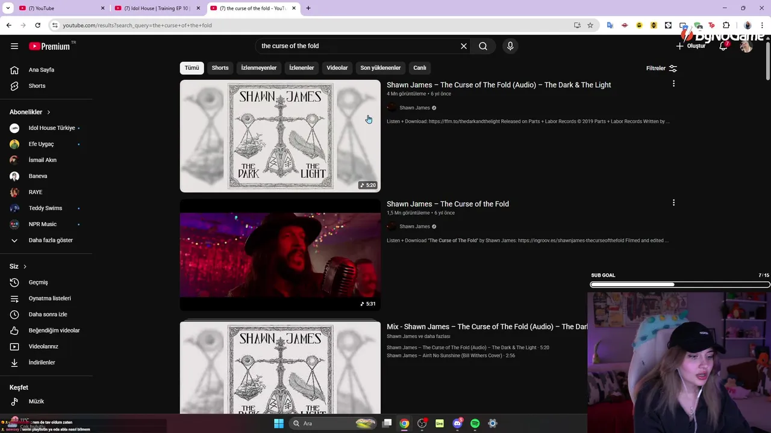Viewport: 771px width, 433px height.
Task: Expand the Siz section chevron
Action: (25, 266)
